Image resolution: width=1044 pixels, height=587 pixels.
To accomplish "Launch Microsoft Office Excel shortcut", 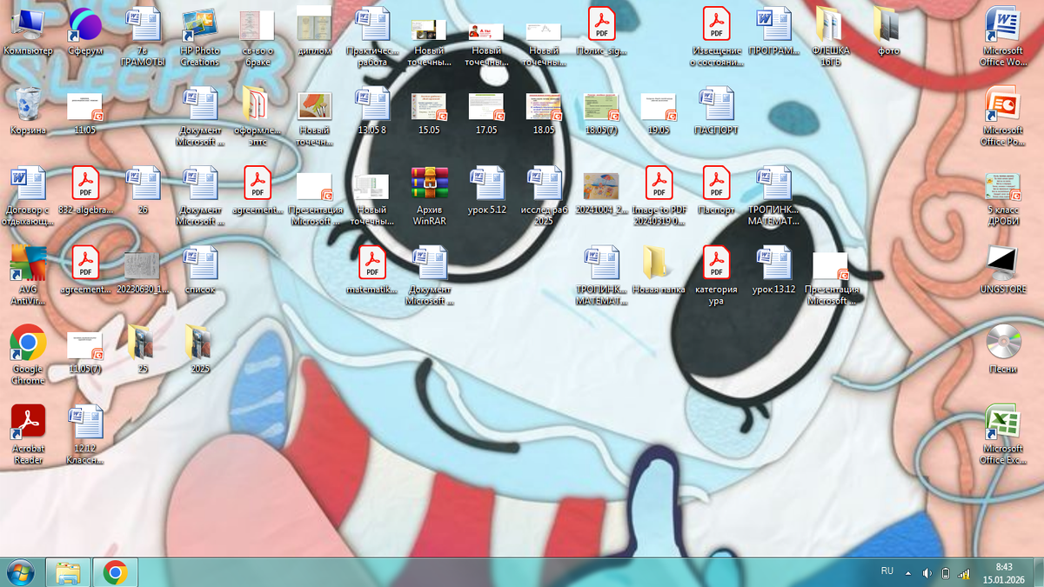I will click(1003, 435).
